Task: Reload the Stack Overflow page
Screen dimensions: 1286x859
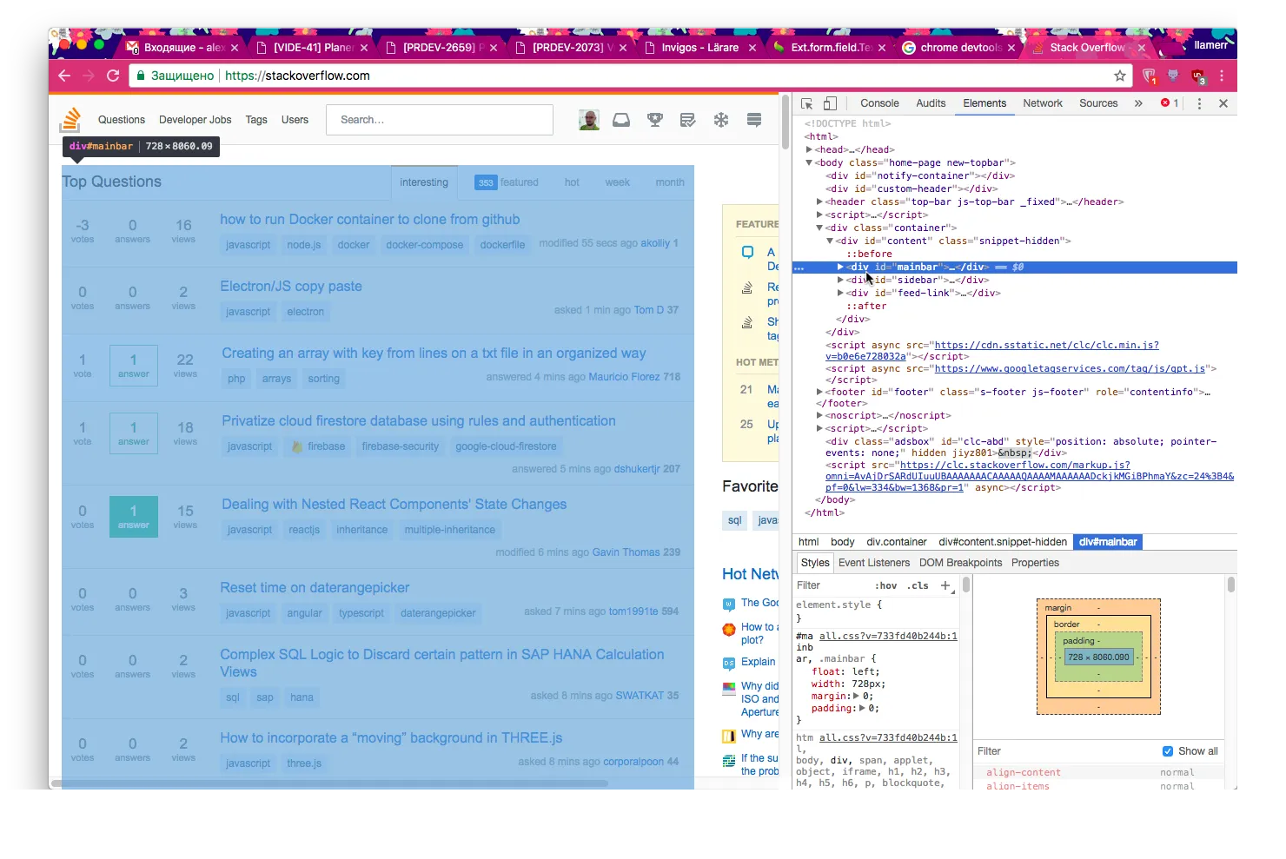Action: (x=113, y=76)
